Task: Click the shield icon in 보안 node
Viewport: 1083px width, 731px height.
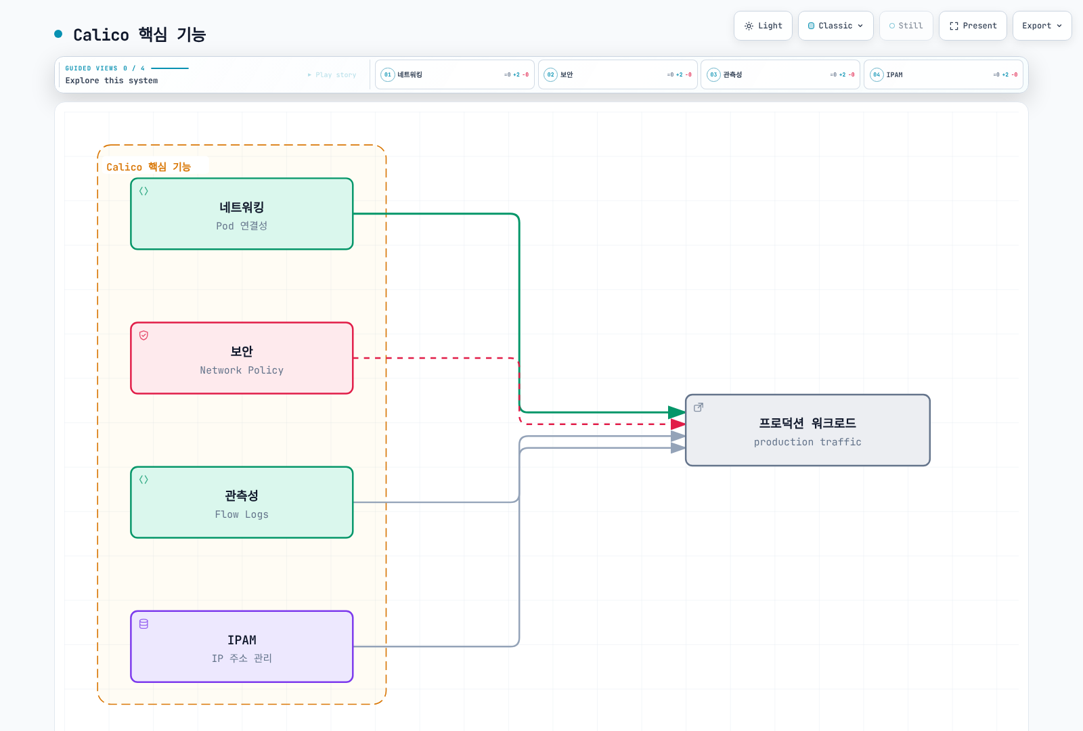Action: [x=143, y=336]
